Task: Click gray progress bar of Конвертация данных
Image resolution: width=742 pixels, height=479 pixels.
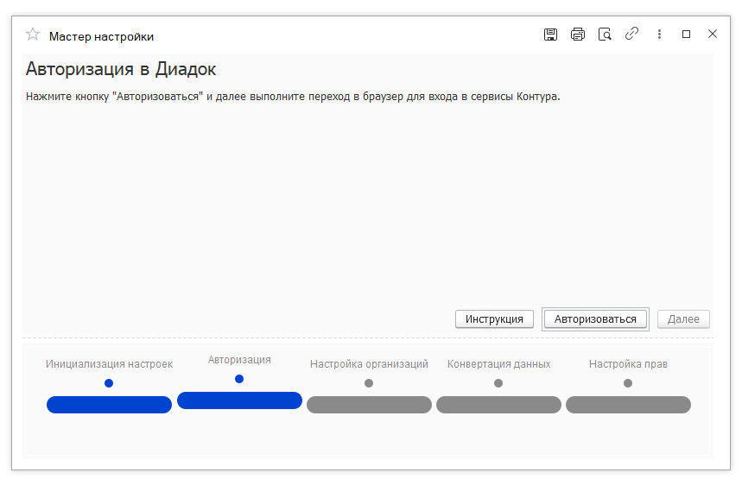Action: (x=498, y=405)
